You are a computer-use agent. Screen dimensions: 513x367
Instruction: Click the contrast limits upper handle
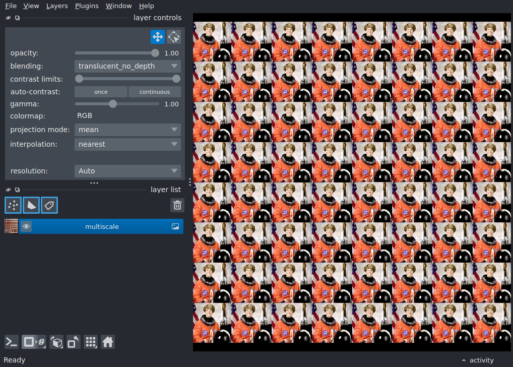[x=176, y=79]
